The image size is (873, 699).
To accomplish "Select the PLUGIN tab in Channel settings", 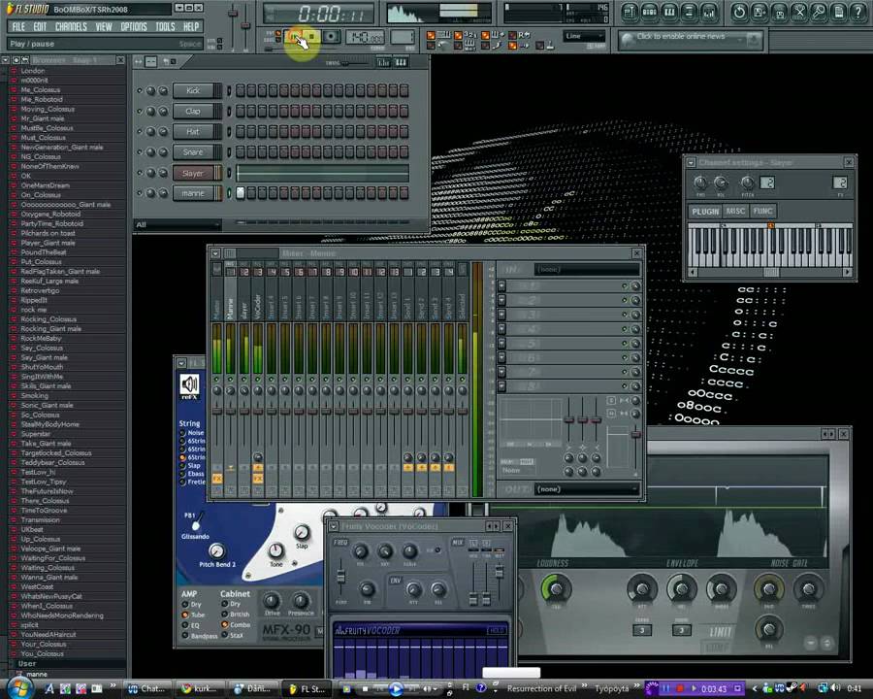I will click(x=705, y=212).
